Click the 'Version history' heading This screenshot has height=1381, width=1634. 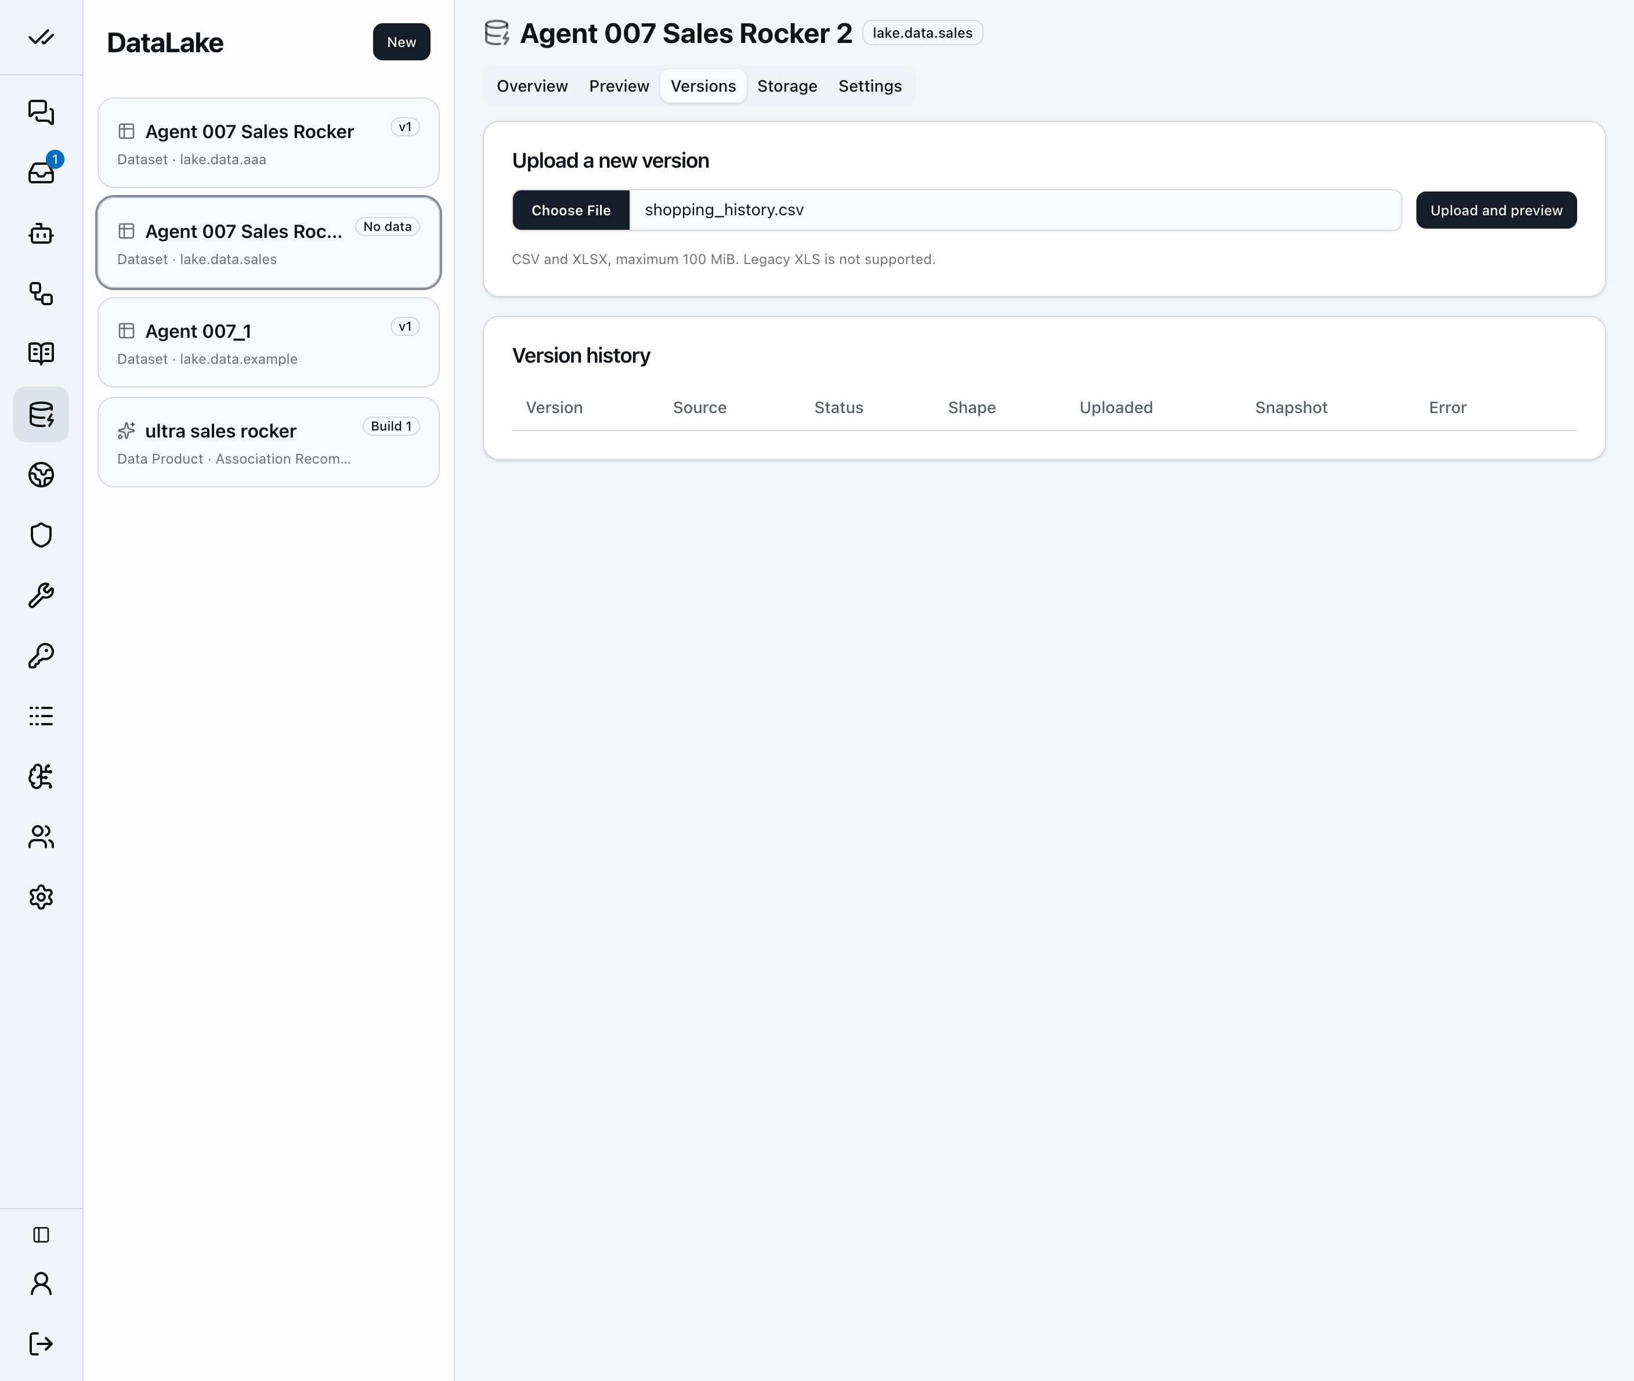(581, 356)
